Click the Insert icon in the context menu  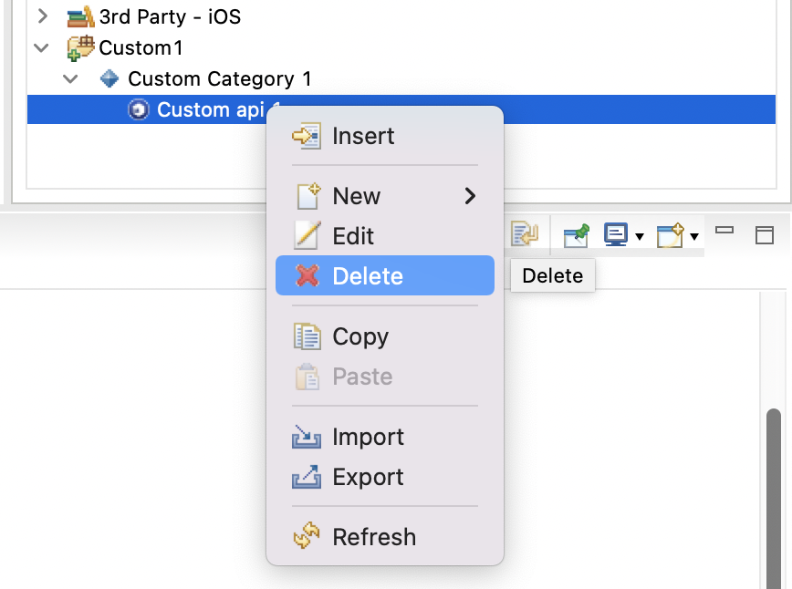click(x=306, y=135)
